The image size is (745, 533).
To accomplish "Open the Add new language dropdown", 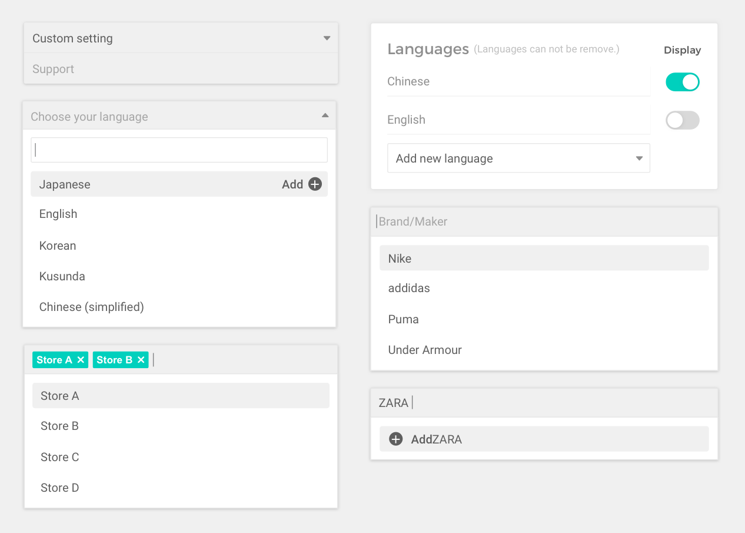I will click(639, 158).
